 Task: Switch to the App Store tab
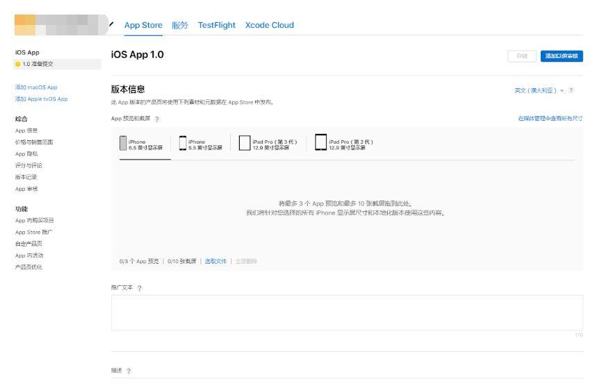143,25
